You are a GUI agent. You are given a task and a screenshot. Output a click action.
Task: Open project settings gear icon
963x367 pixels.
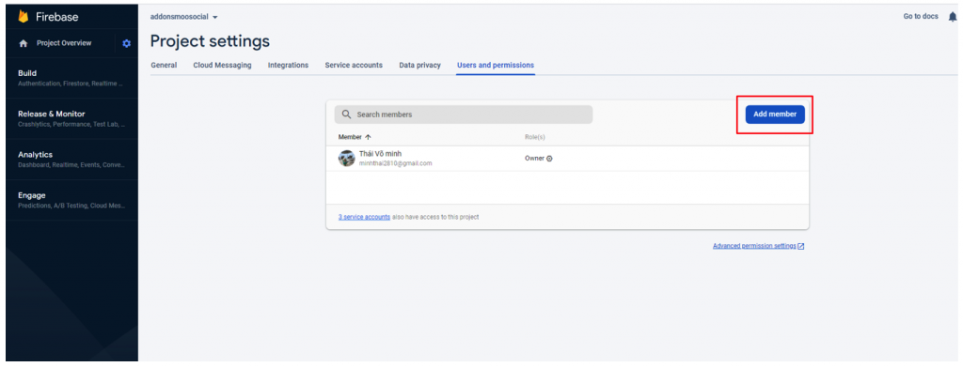tap(127, 43)
